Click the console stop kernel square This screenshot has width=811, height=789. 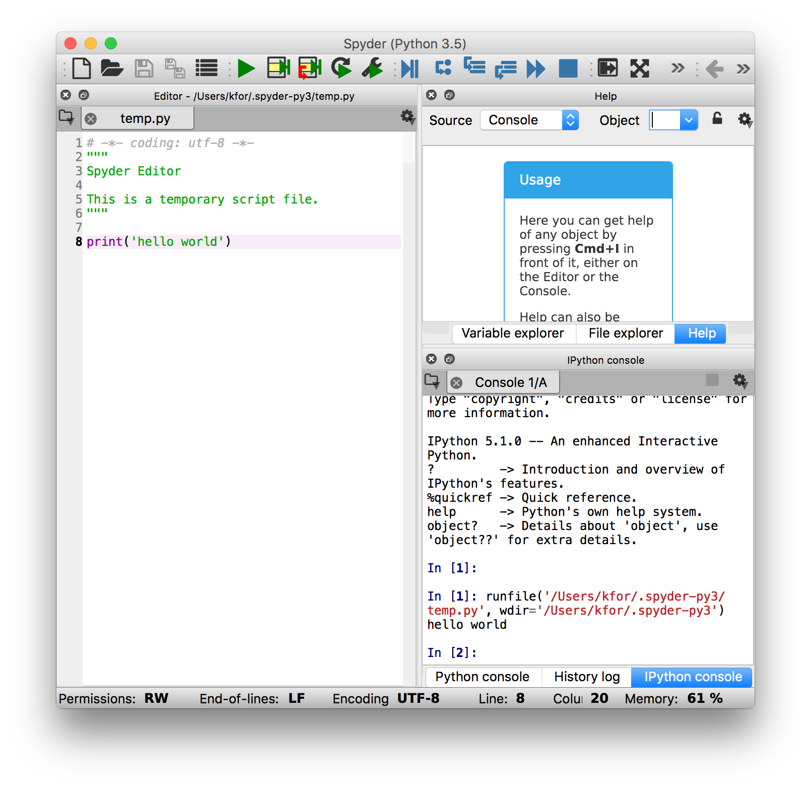(712, 380)
